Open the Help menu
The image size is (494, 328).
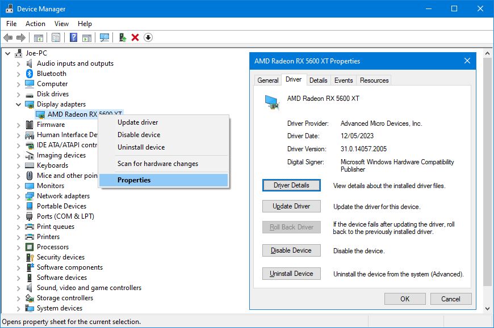point(85,24)
